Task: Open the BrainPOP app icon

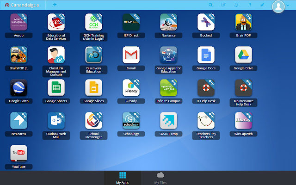Action: tap(244, 22)
